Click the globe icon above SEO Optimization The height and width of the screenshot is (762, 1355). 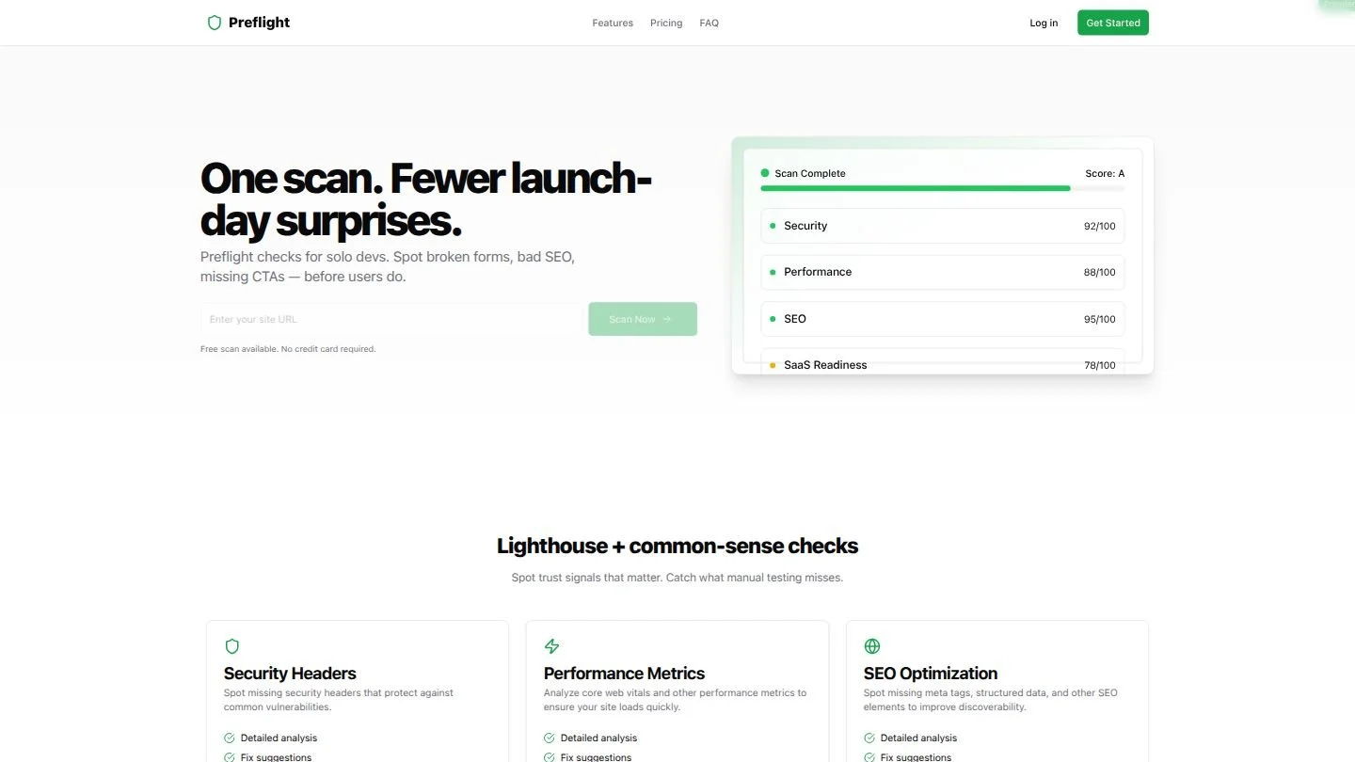pos(872,646)
